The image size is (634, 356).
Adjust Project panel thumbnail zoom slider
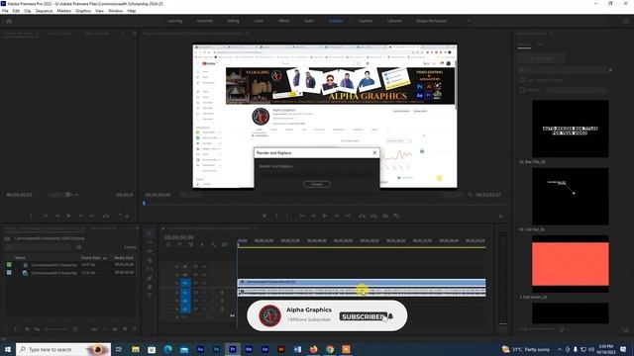pyautogui.click(x=55, y=329)
